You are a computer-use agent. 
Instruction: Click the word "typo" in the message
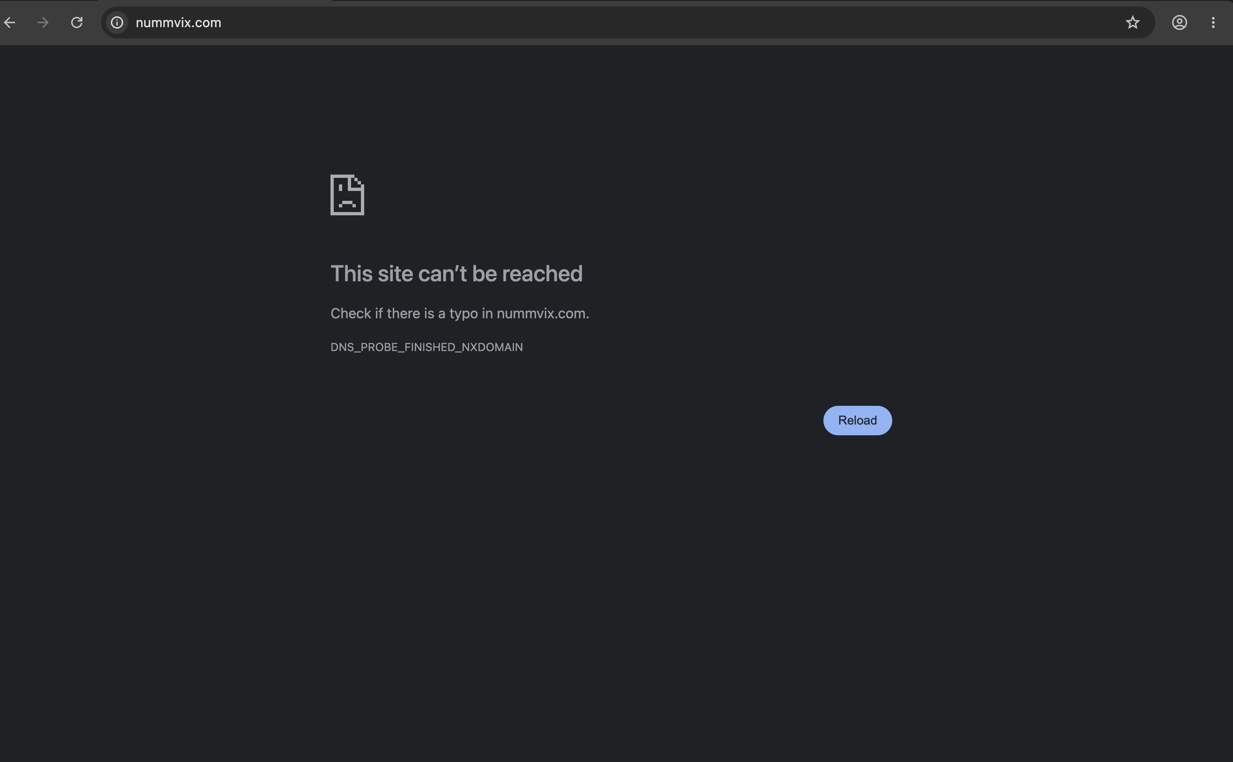pos(463,315)
